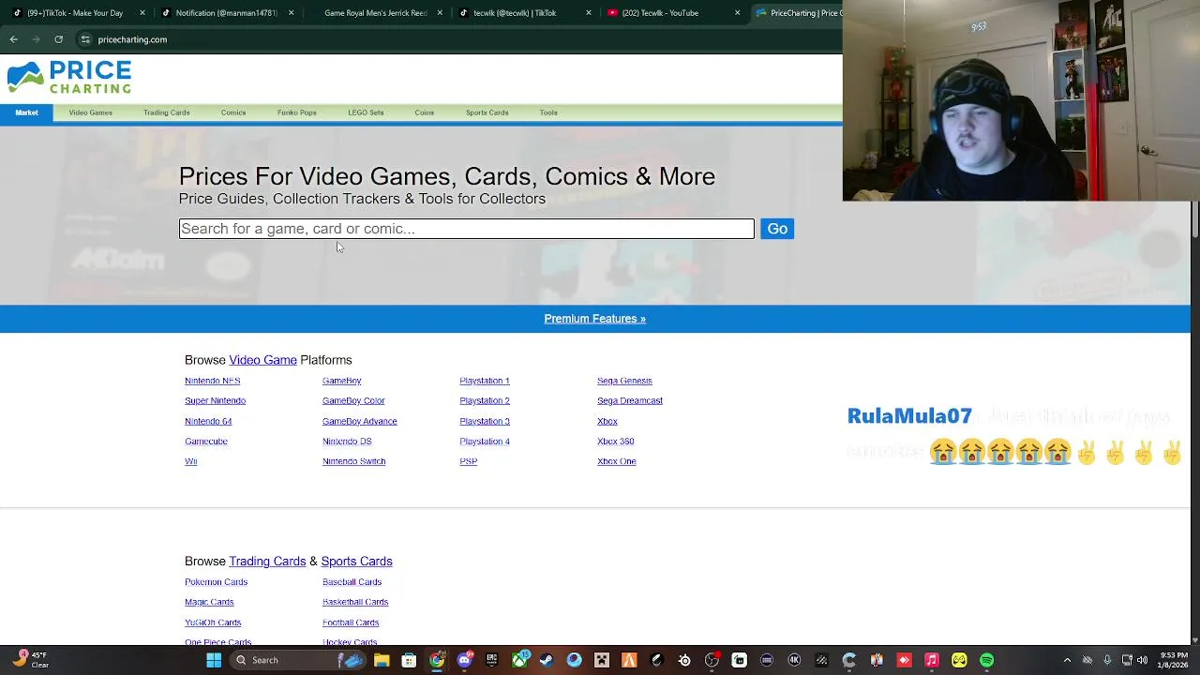View site information icon in address bar
This screenshot has height=675, width=1200.
coord(85,39)
